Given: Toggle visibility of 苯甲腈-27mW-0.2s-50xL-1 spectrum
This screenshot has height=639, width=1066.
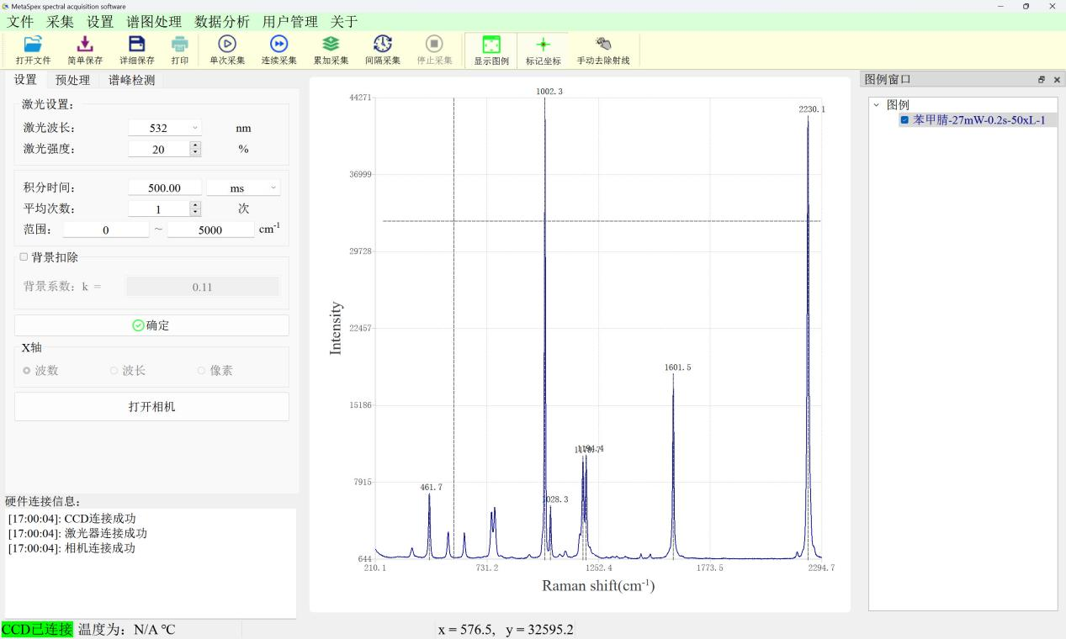Looking at the screenshot, I should point(904,120).
